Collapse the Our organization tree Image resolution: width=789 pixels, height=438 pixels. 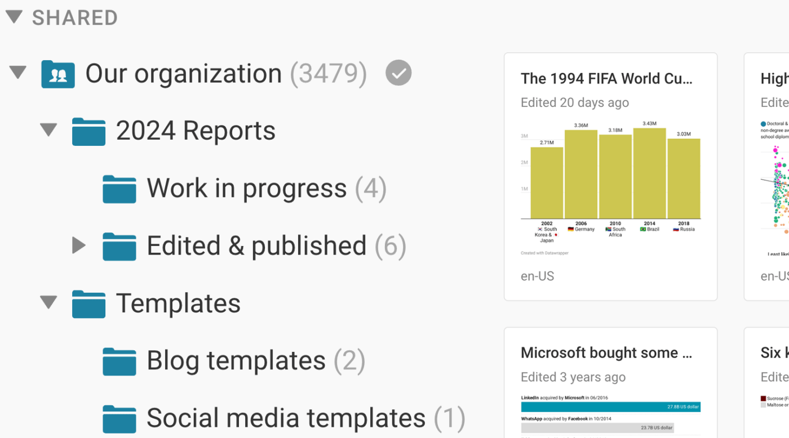tap(18, 73)
